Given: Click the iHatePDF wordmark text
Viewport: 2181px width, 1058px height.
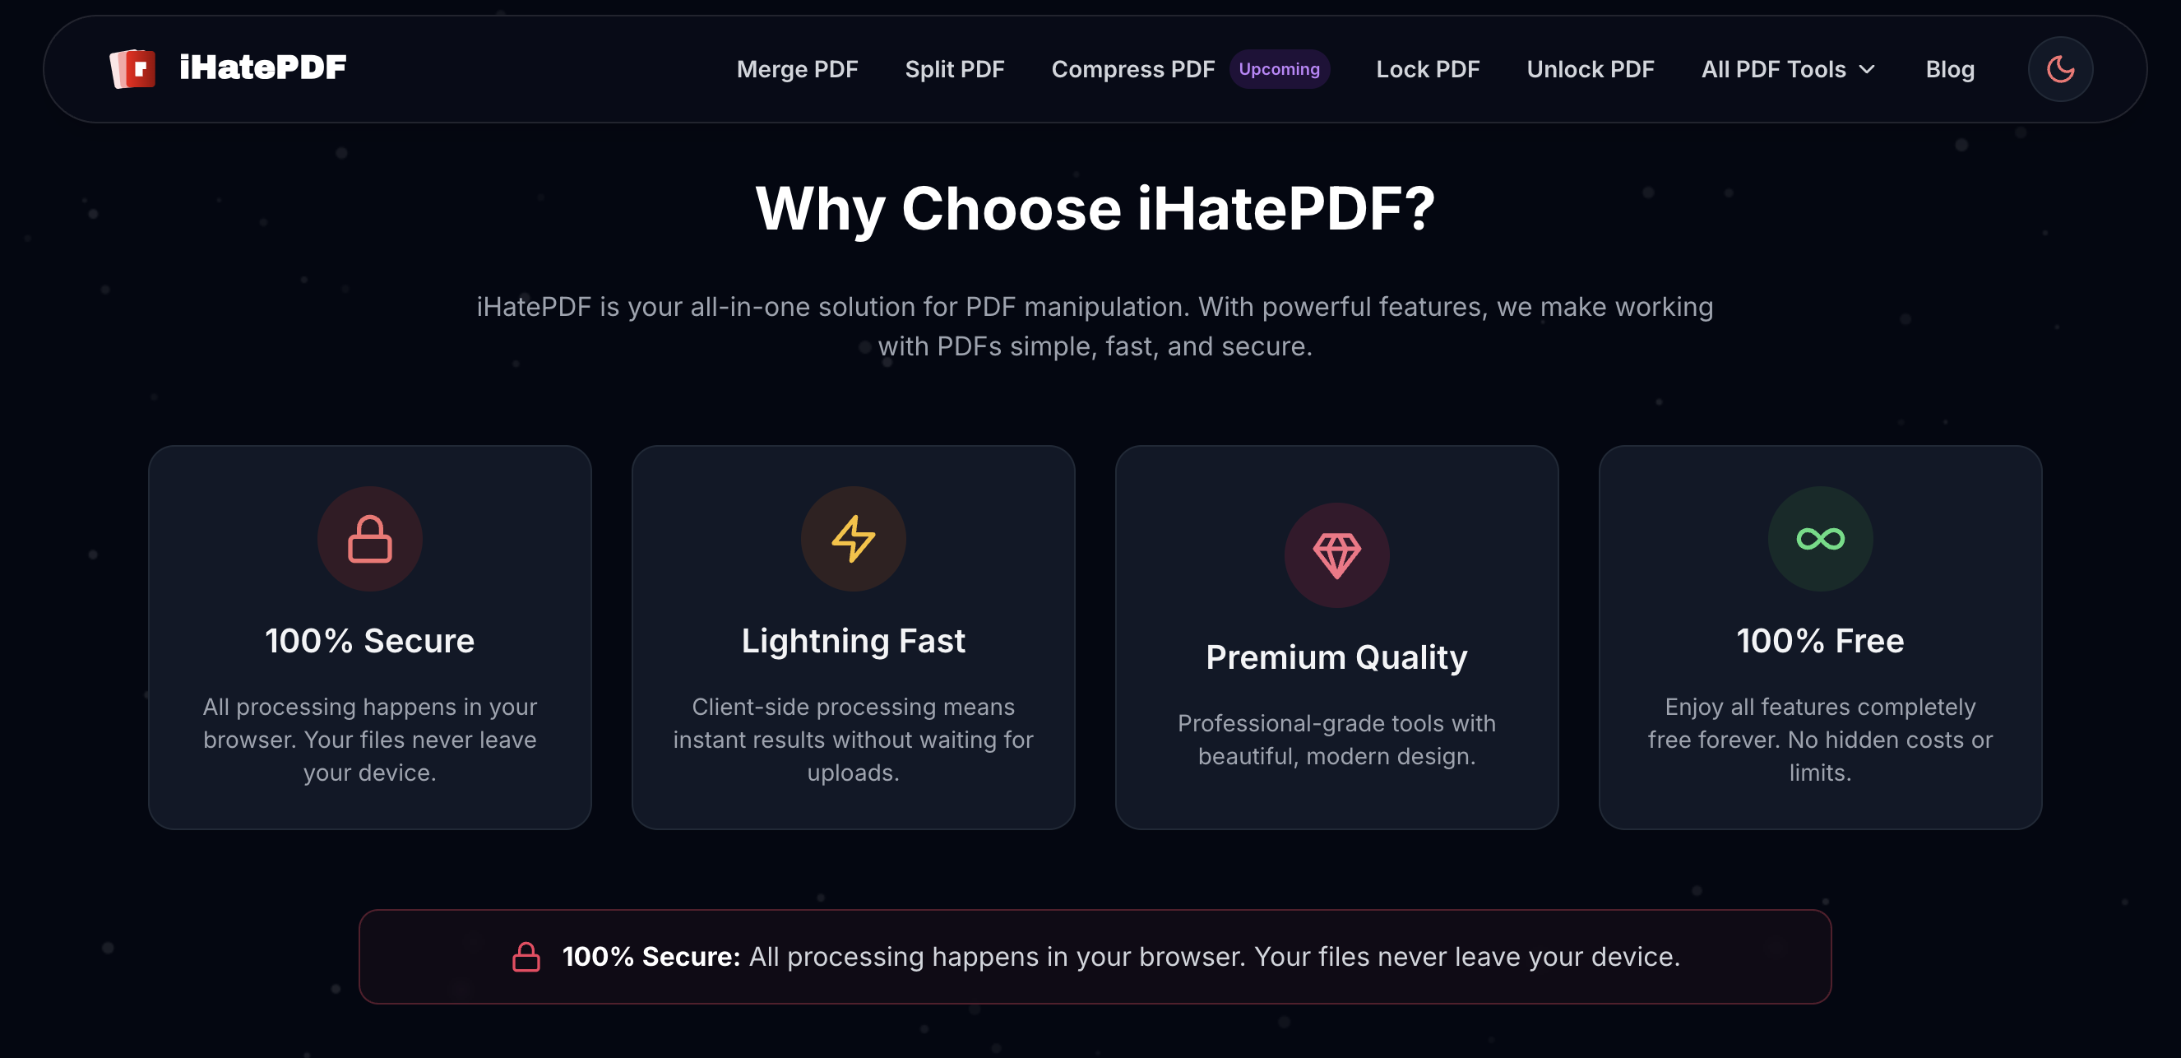Looking at the screenshot, I should (x=263, y=67).
